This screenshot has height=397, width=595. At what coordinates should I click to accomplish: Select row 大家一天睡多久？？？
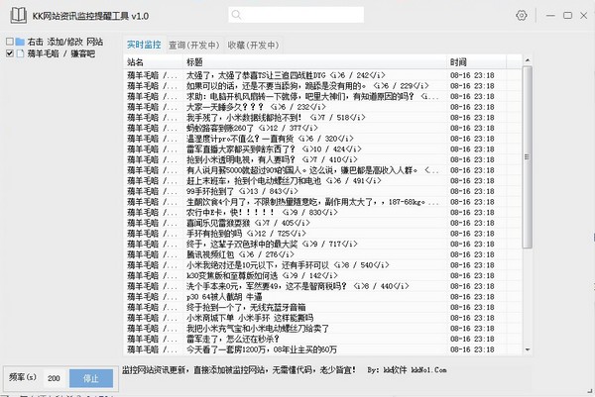pos(322,107)
